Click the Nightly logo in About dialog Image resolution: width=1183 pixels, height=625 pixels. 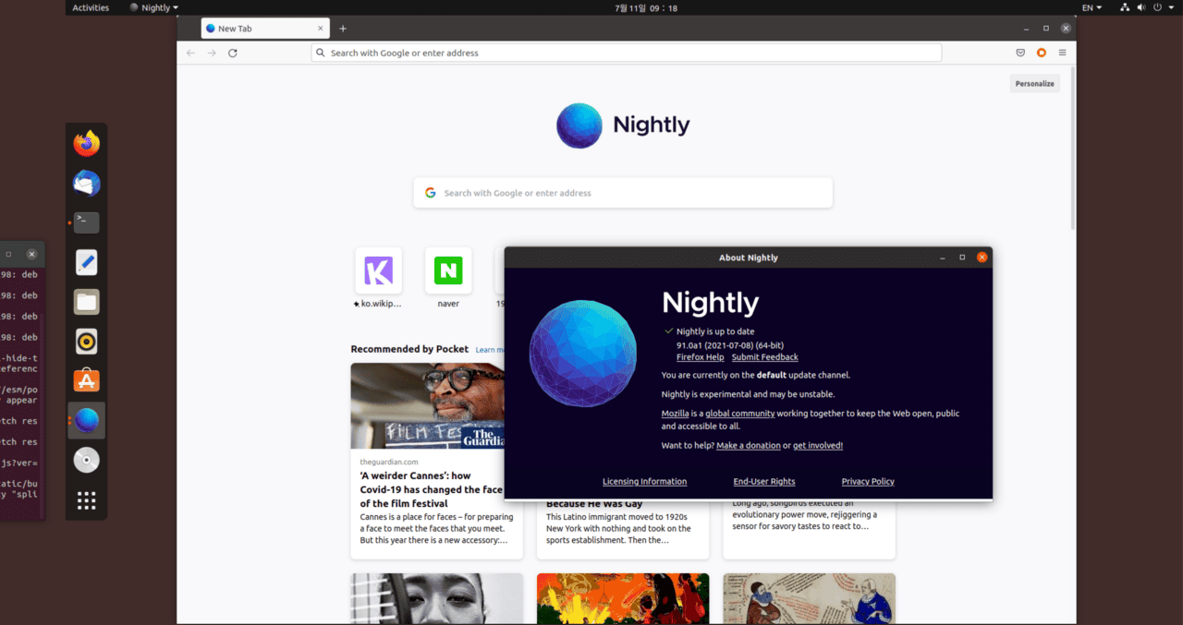[x=582, y=353]
